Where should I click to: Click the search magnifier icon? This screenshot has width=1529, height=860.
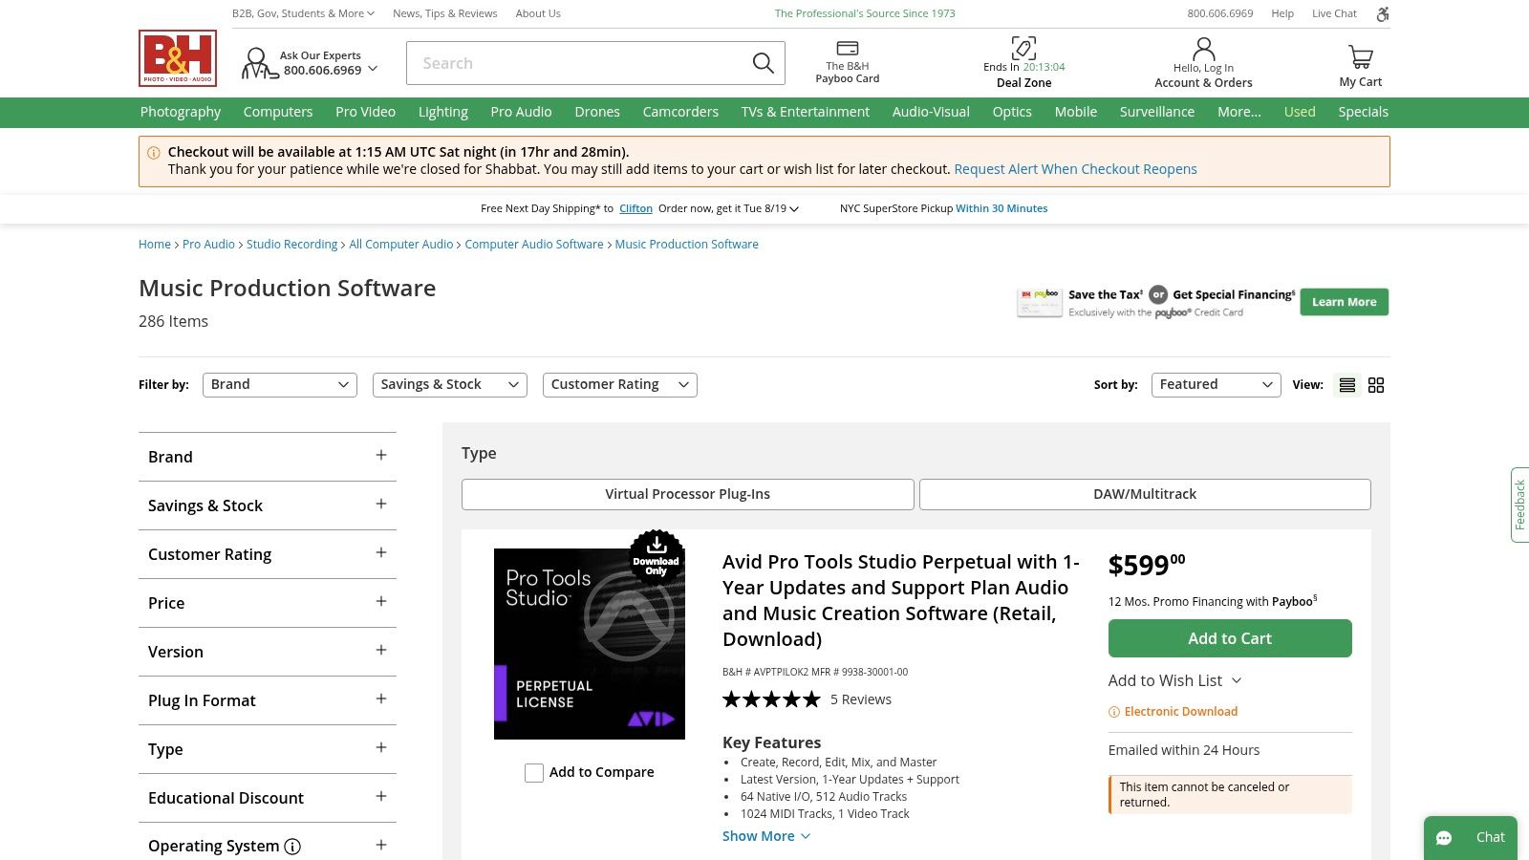pos(763,63)
